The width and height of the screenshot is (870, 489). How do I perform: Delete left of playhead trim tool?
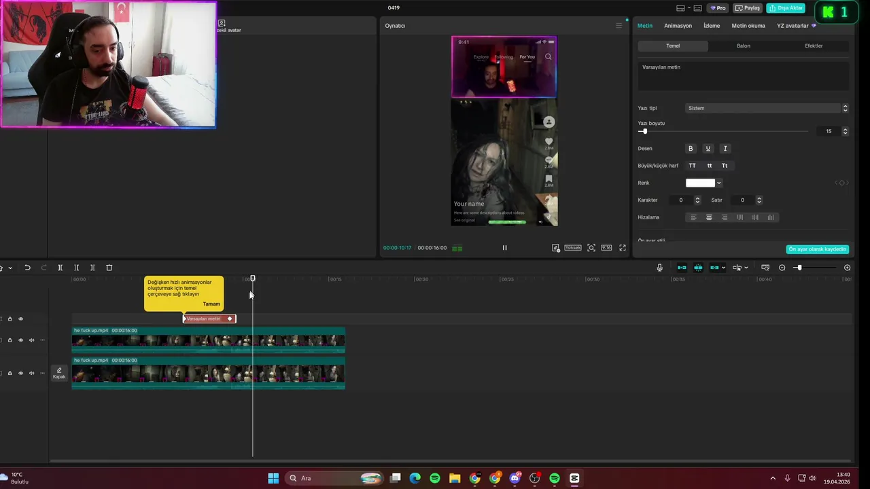(76, 268)
